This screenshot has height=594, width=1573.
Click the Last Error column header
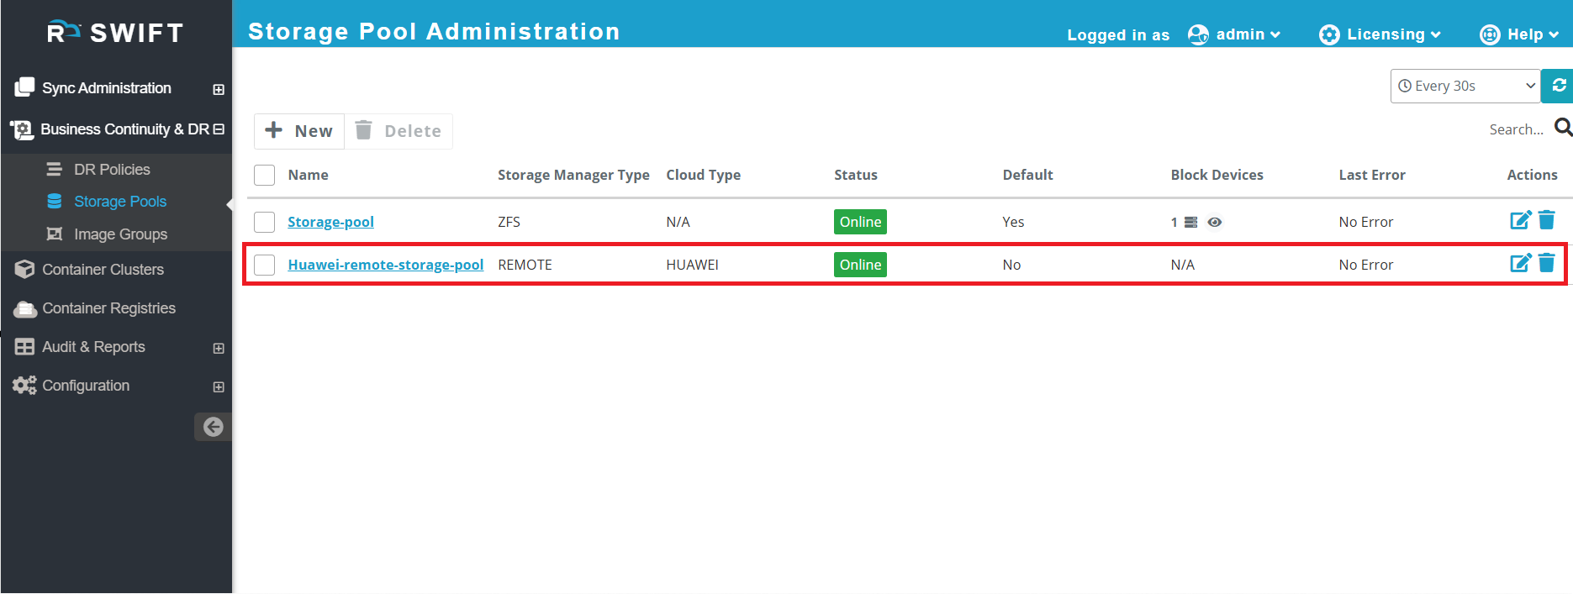tap(1371, 175)
